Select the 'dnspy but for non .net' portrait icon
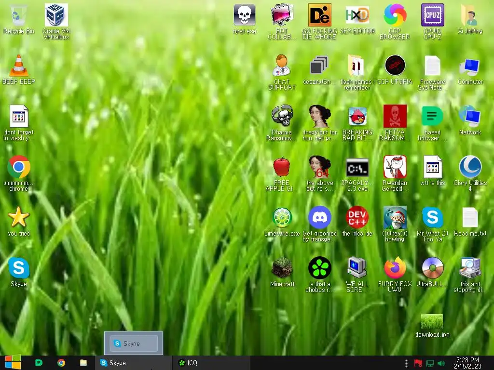494x370 pixels. (x=319, y=116)
